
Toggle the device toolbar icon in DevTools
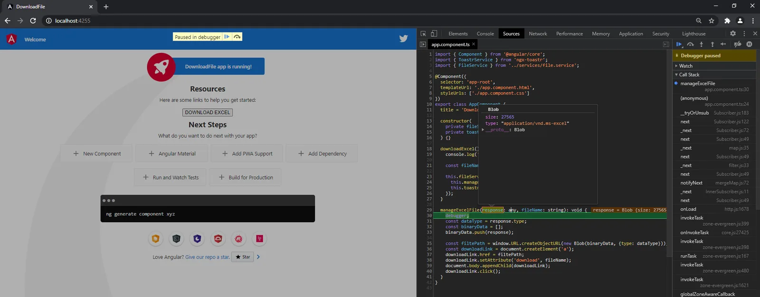434,34
